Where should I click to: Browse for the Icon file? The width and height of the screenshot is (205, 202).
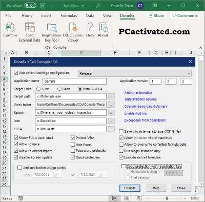(111, 121)
